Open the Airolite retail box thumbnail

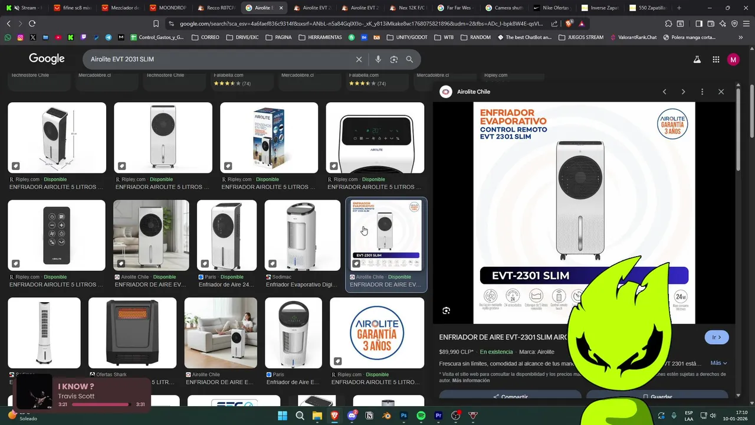coord(269,138)
